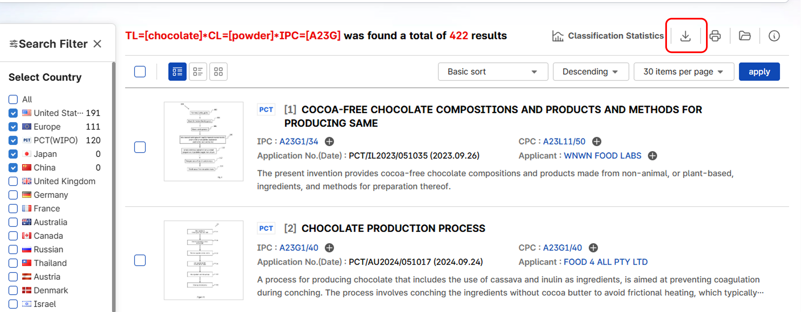Open the Basic sort dropdown
This screenshot has width=801, height=312.
[x=493, y=72]
